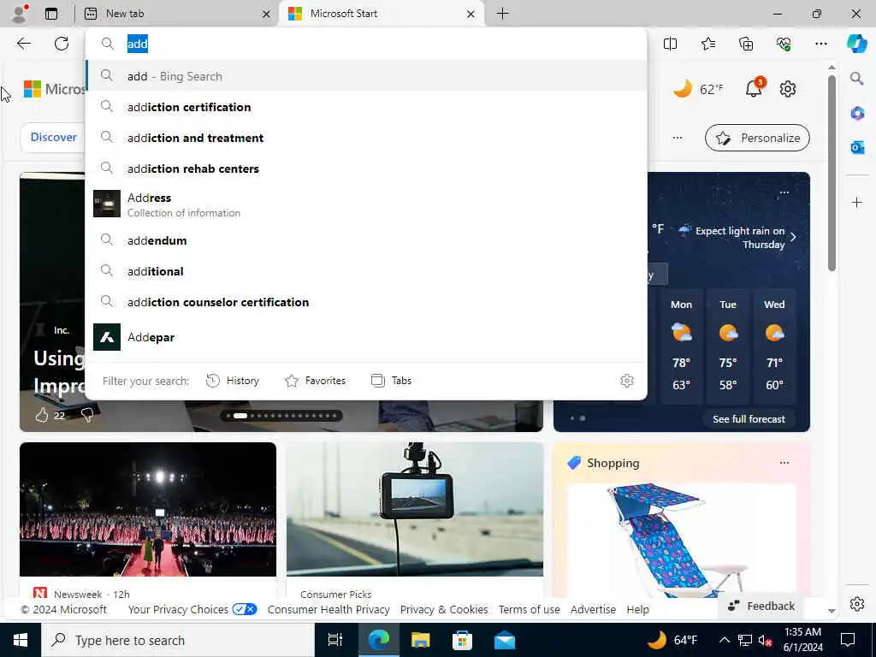Filter search by History
Screen dimensions: 876x657
233,381
